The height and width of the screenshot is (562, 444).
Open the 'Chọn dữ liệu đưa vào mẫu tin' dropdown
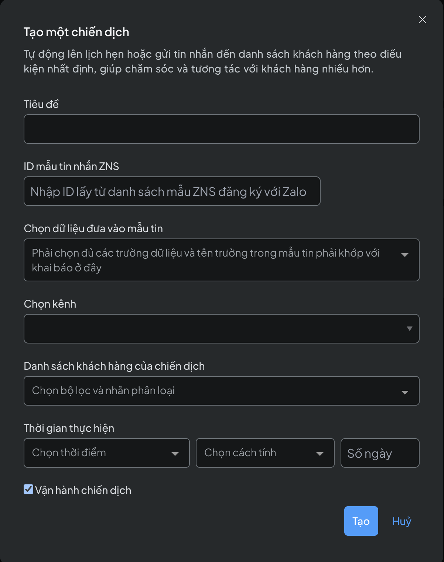coord(207,260)
